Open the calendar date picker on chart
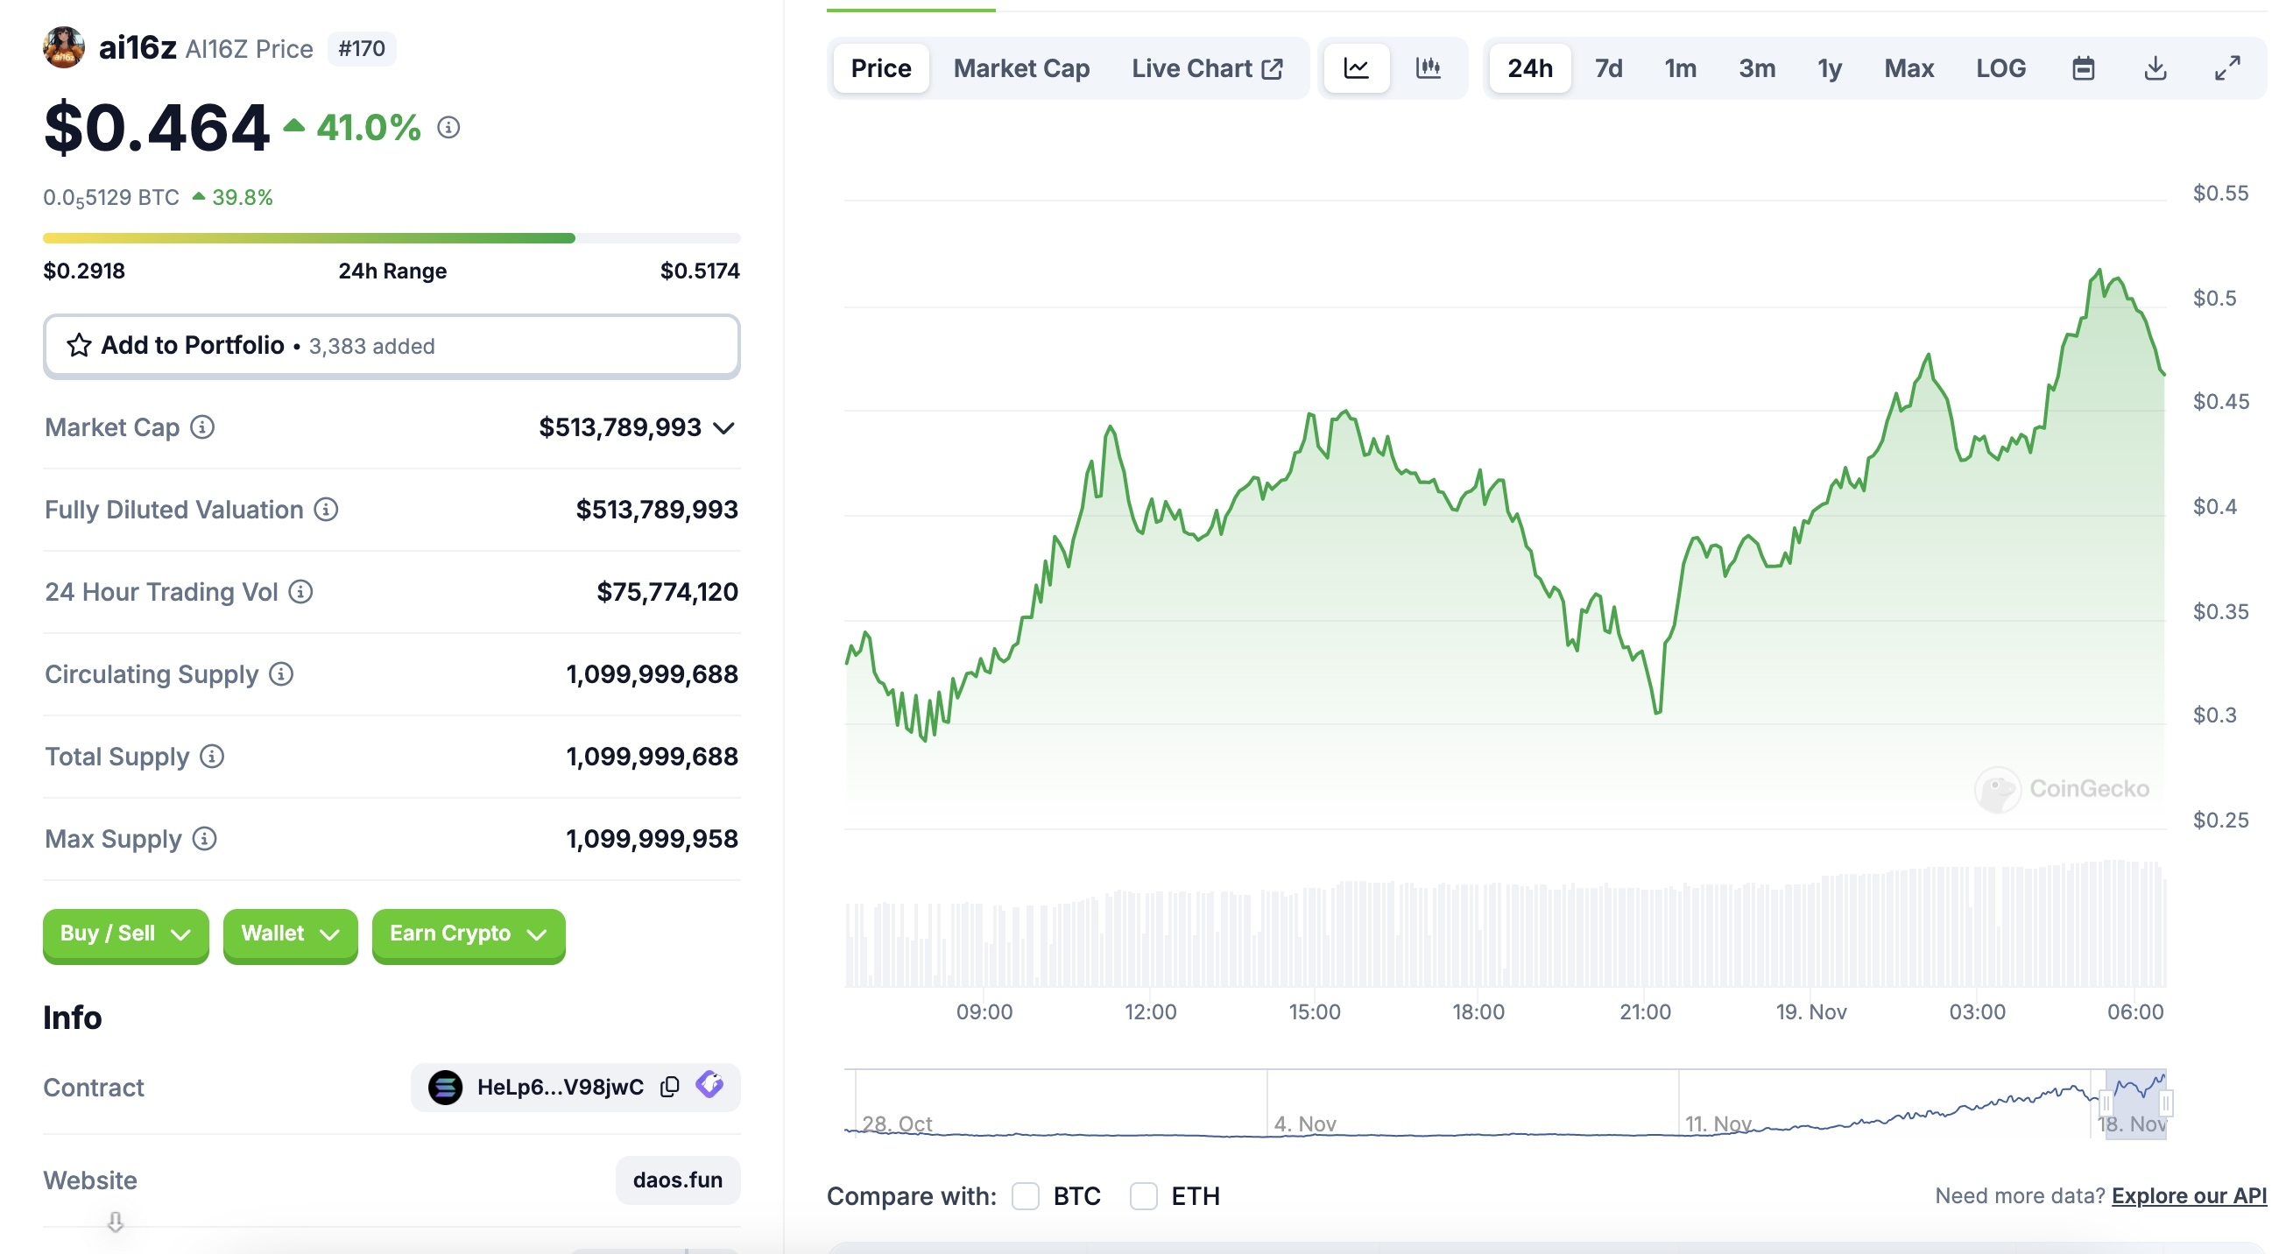This screenshot has height=1254, width=2293. 2083,67
